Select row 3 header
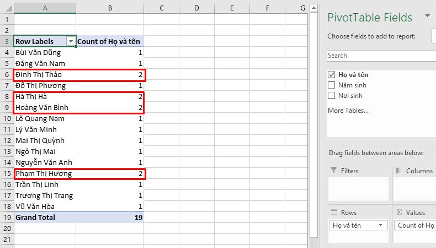 [7, 42]
